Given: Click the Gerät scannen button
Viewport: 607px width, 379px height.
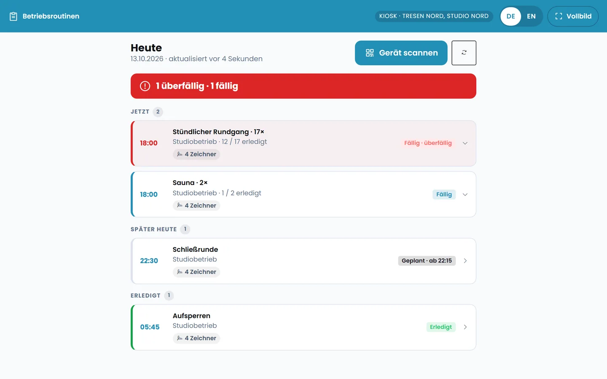Looking at the screenshot, I should 401,53.
